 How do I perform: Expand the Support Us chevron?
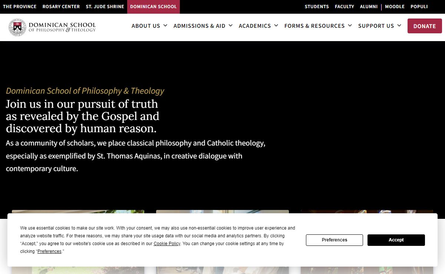point(399,26)
